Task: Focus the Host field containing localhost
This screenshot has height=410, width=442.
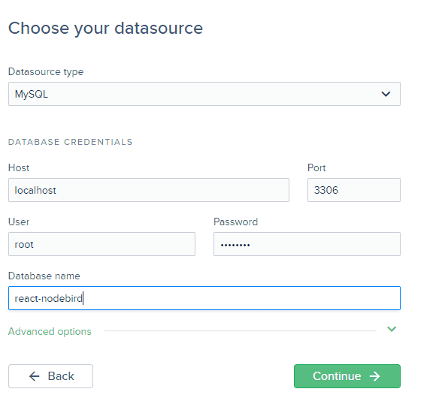Action: tap(149, 190)
